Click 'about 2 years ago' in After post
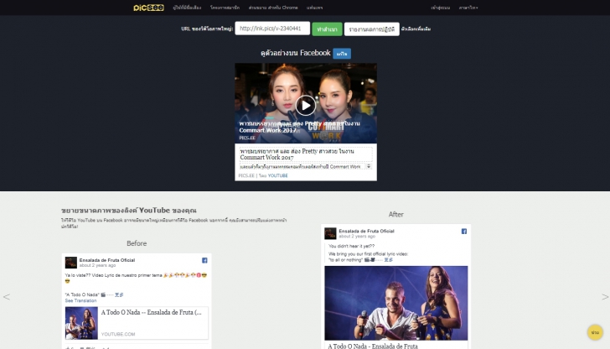 click(357, 237)
